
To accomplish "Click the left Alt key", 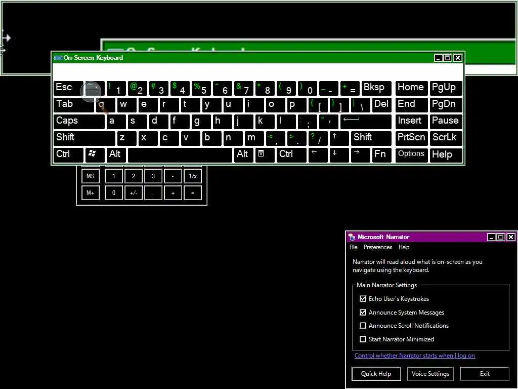I will [x=116, y=154].
